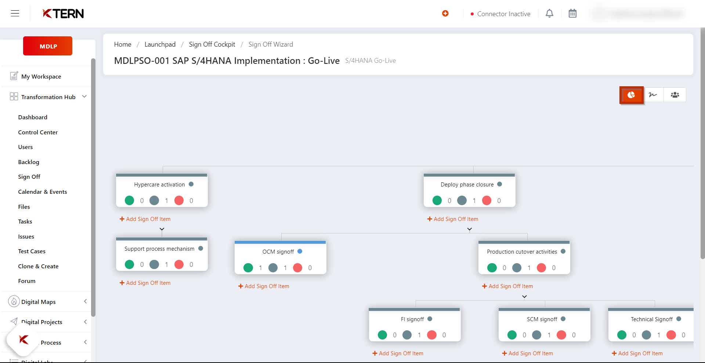Click the Transformation Hub grid icon
Viewport: 705px width, 363px height.
coord(14,97)
